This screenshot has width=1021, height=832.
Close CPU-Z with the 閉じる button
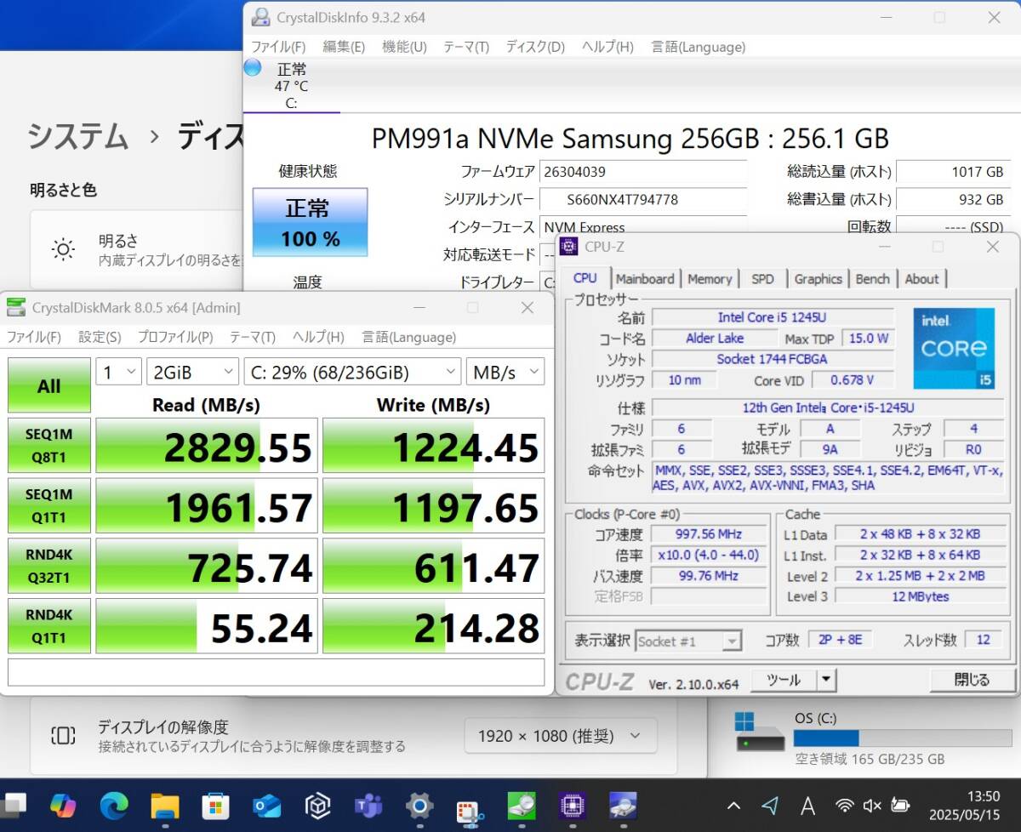[x=972, y=680]
